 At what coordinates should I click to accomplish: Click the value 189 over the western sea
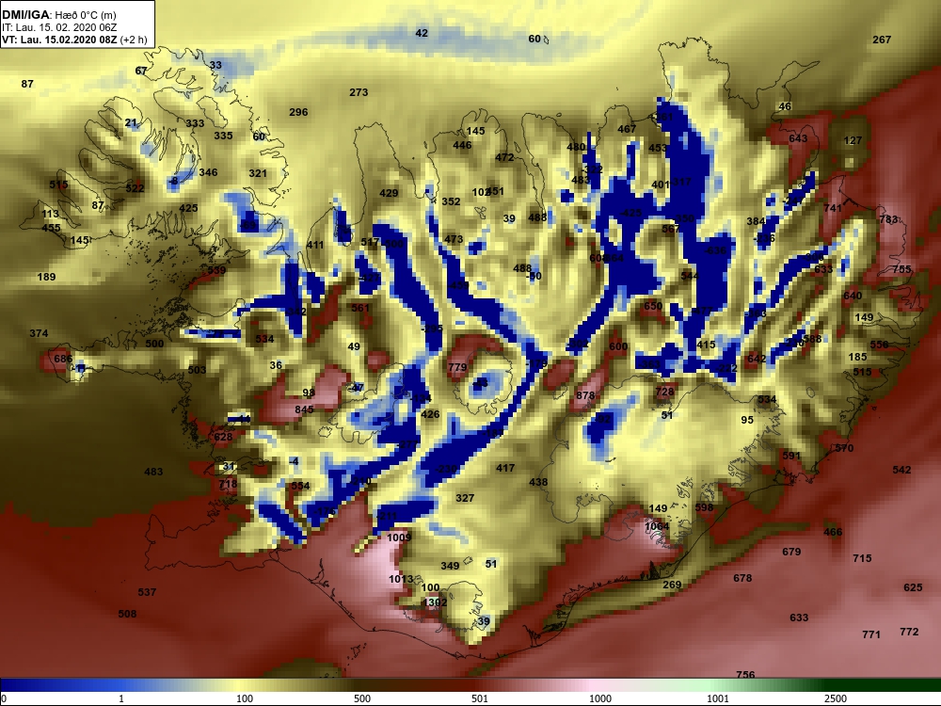[46, 278]
